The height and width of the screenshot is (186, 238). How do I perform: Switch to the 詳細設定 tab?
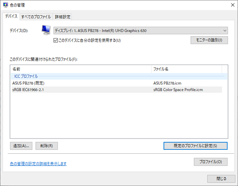(63, 17)
